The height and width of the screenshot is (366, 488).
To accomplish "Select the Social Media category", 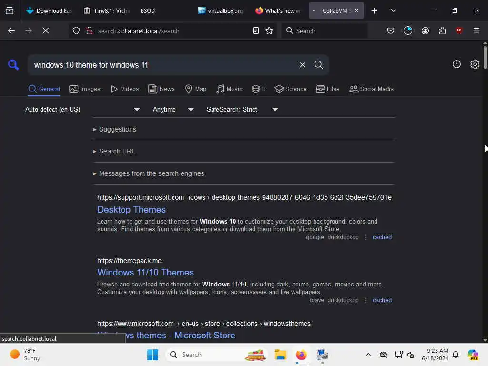I will (371, 89).
